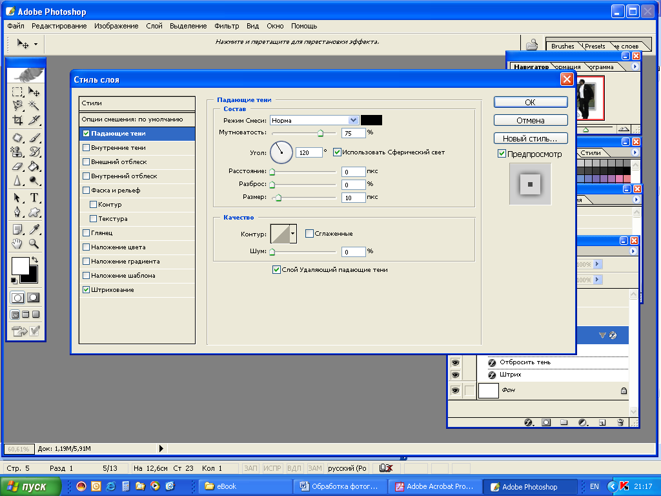Swap foreground and background colors

[35, 260]
